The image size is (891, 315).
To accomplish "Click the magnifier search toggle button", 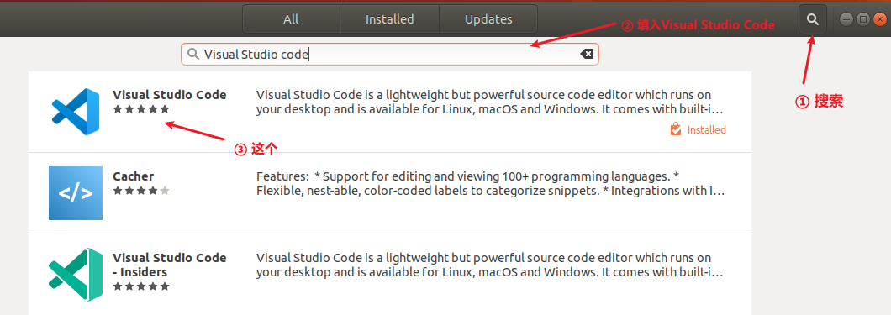I will click(813, 19).
